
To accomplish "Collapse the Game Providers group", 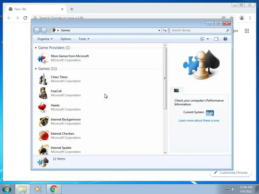I will point(36,48).
